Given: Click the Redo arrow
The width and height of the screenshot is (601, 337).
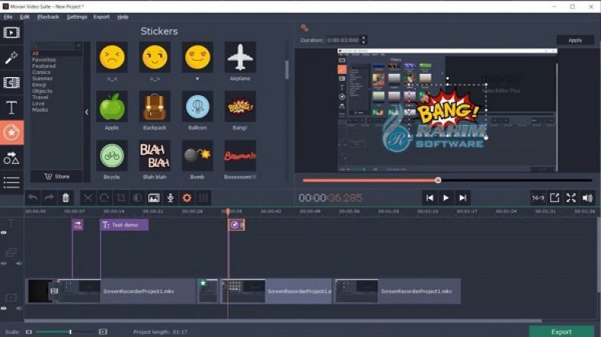Looking at the screenshot, I should [49, 197].
